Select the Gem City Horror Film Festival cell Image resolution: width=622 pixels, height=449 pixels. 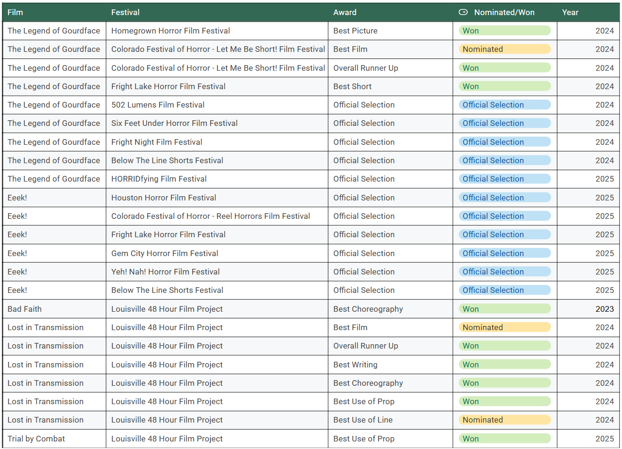[x=217, y=253]
